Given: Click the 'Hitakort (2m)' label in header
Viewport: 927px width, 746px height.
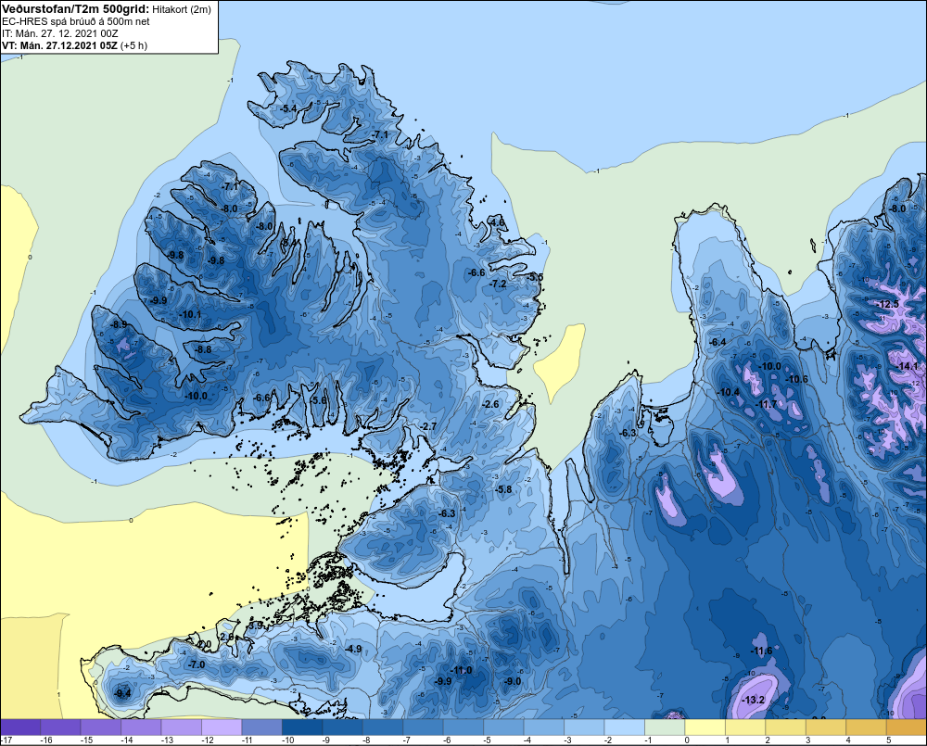Looking at the screenshot, I should click(182, 9).
